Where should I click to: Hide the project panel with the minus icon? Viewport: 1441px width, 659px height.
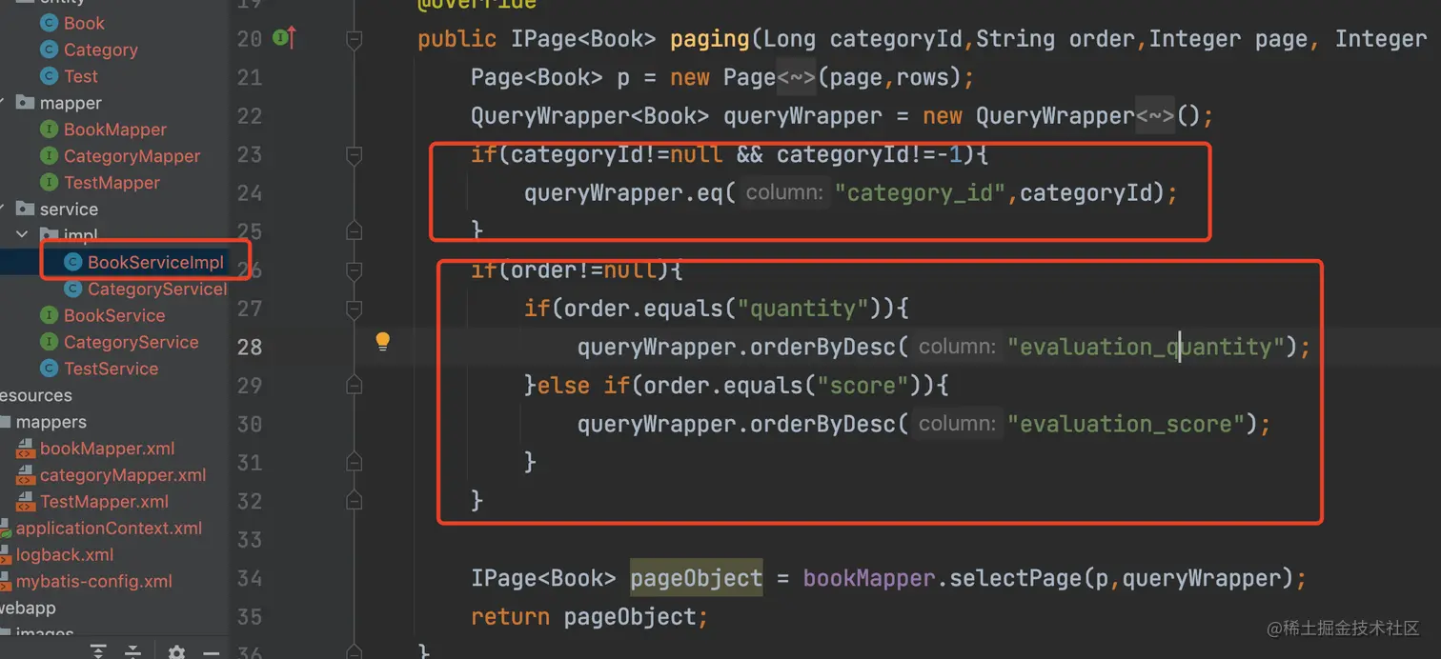(212, 652)
